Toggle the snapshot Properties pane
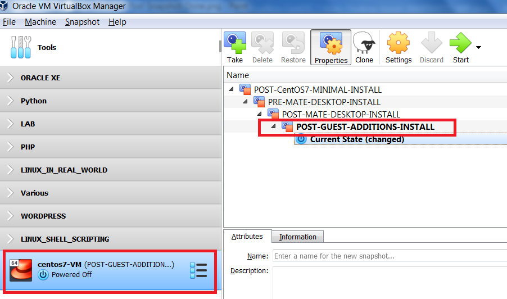The height and width of the screenshot is (299, 507). coord(331,47)
